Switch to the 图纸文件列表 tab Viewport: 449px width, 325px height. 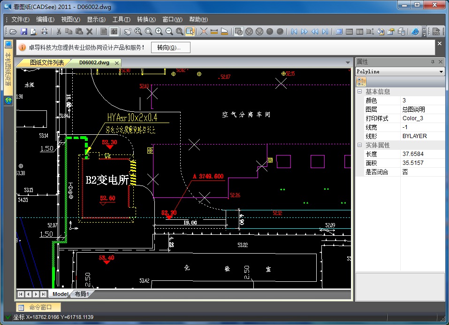(46, 62)
